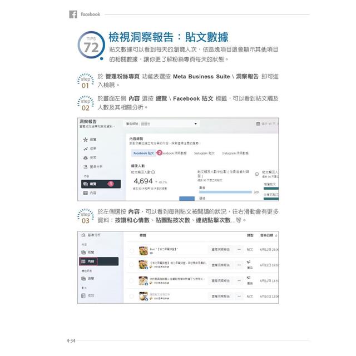Open 成效 performance icon in sidebar

(x=83, y=296)
